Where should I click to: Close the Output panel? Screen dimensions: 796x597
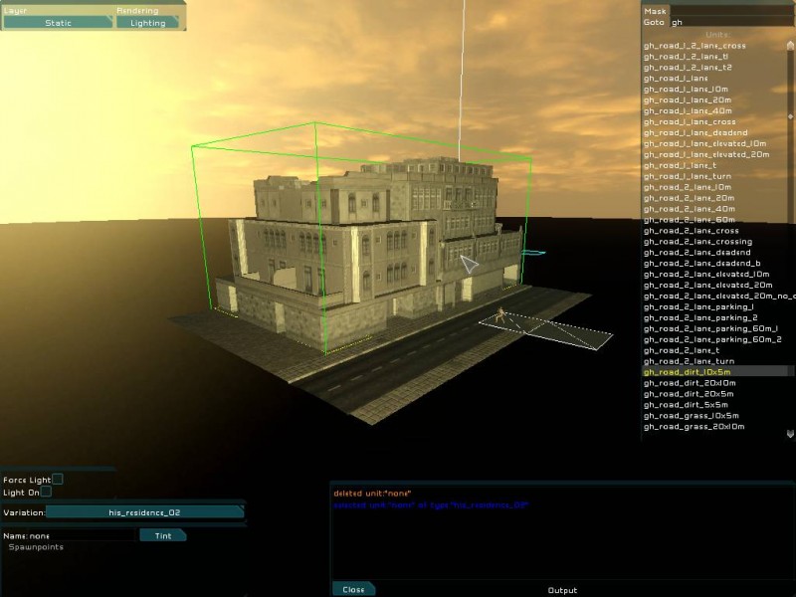click(353, 589)
